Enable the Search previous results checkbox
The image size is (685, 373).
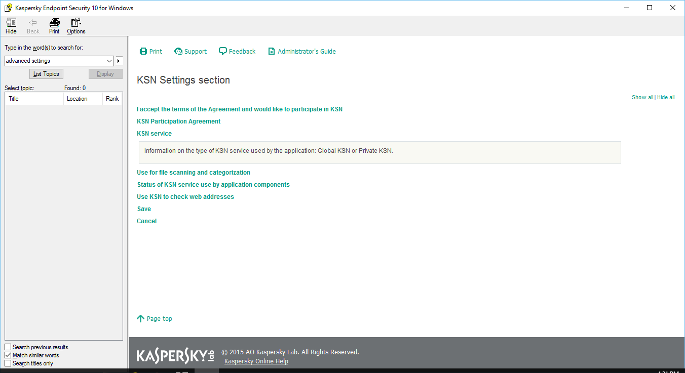(8, 347)
